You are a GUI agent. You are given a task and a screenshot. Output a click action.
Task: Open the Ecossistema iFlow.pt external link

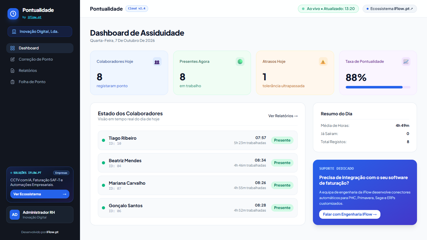pyautogui.click(x=390, y=9)
